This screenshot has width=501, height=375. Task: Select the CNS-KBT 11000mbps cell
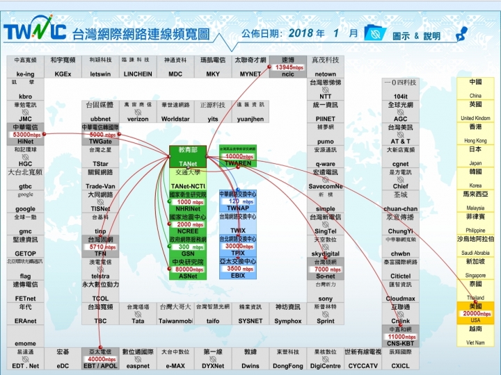[x=400, y=336]
